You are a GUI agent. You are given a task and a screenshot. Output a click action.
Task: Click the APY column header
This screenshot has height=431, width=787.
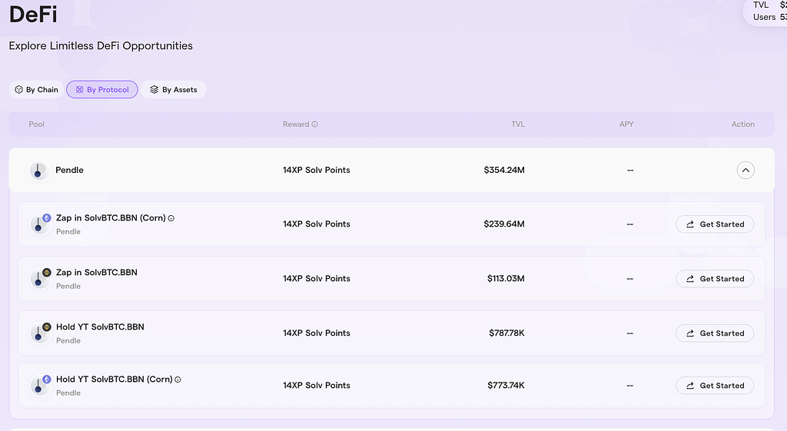pyautogui.click(x=626, y=124)
